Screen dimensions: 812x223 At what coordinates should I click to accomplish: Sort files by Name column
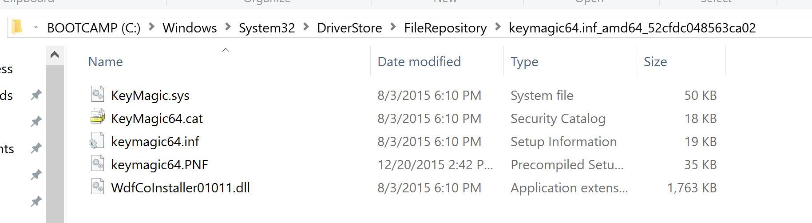click(x=105, y=62)
